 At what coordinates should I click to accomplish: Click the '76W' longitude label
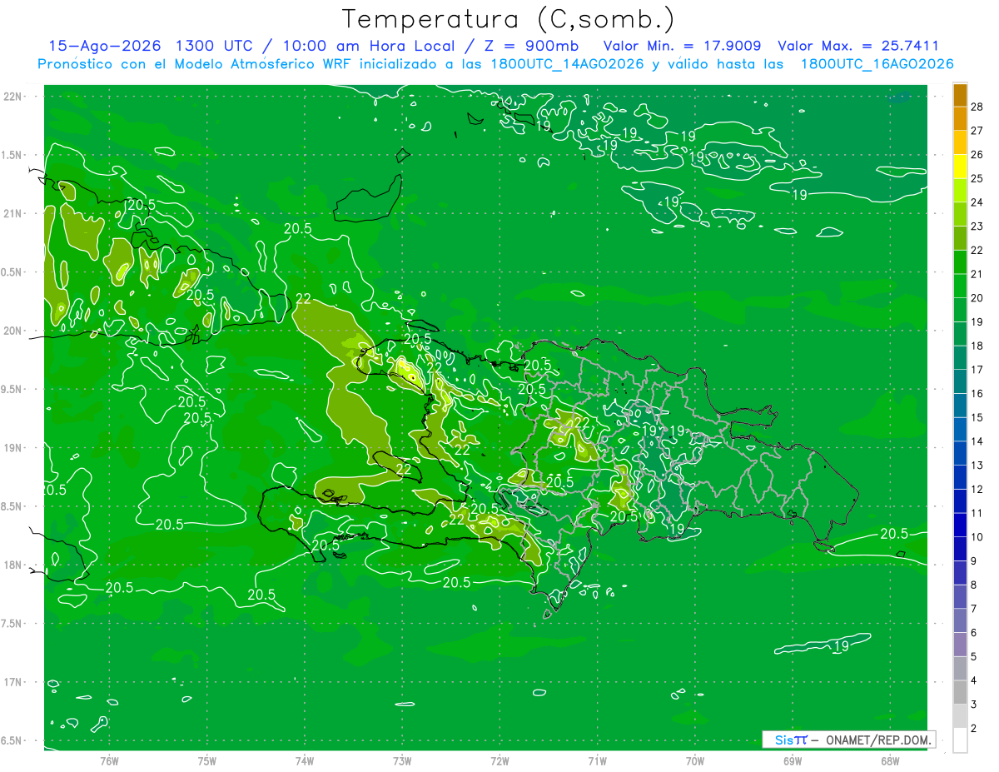point(109,760)
